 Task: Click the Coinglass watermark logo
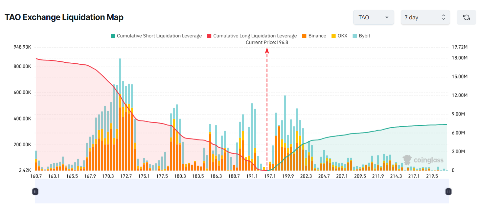(x=423, y=160)
